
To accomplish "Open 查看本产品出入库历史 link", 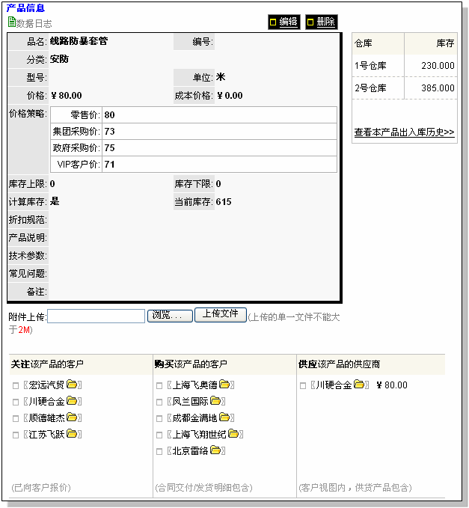I will click(404, 132).
